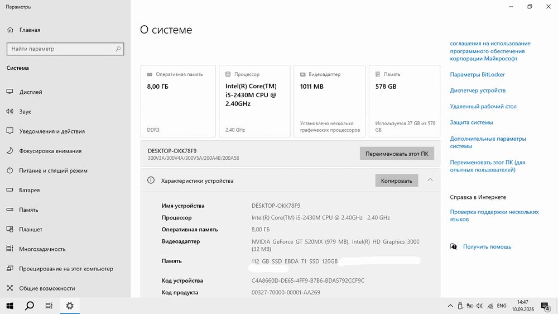Click the Проецирование на этот компьютер icon
The width and height of the screenshot is (558, 314).
[x=10, y=268]
